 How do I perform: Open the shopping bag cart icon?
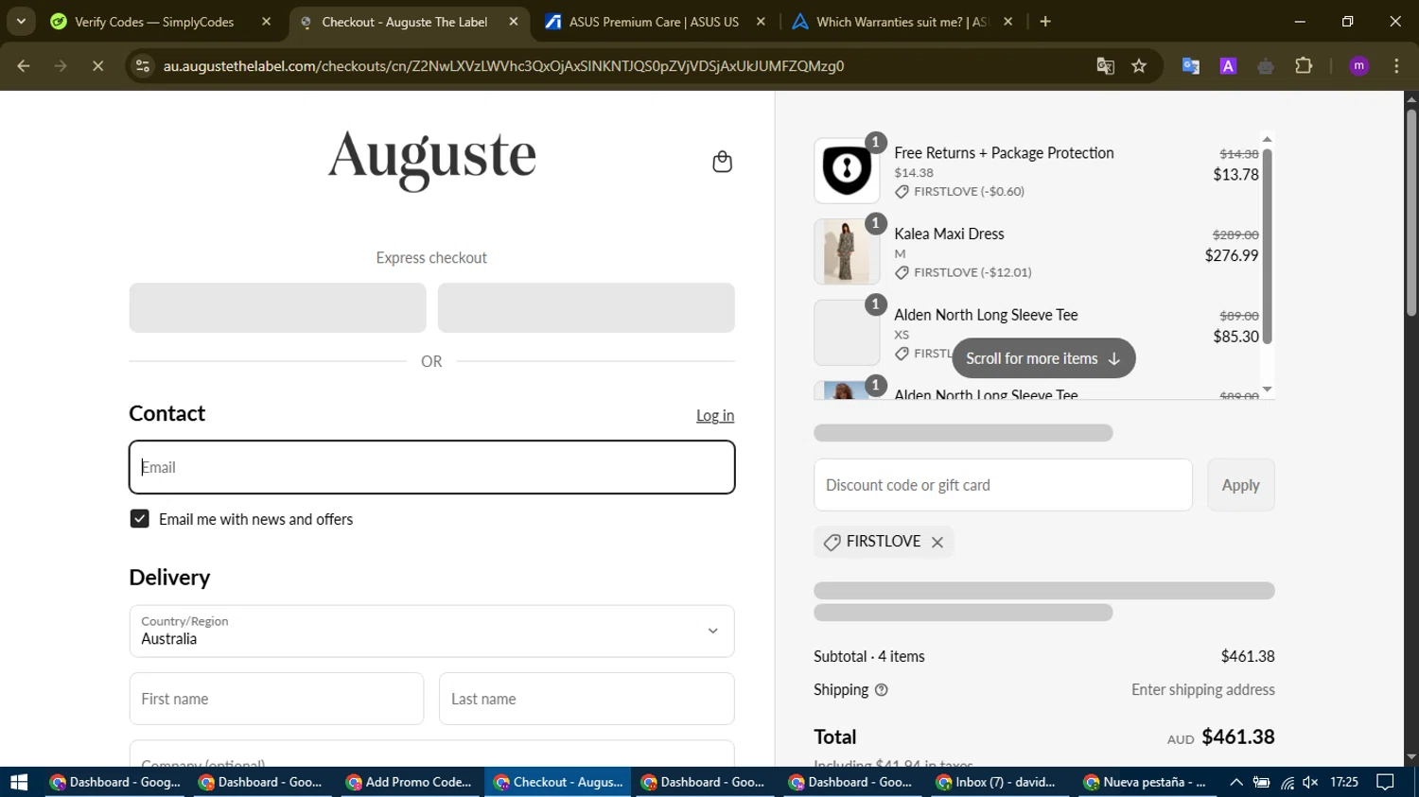click(x=722, y=162)
